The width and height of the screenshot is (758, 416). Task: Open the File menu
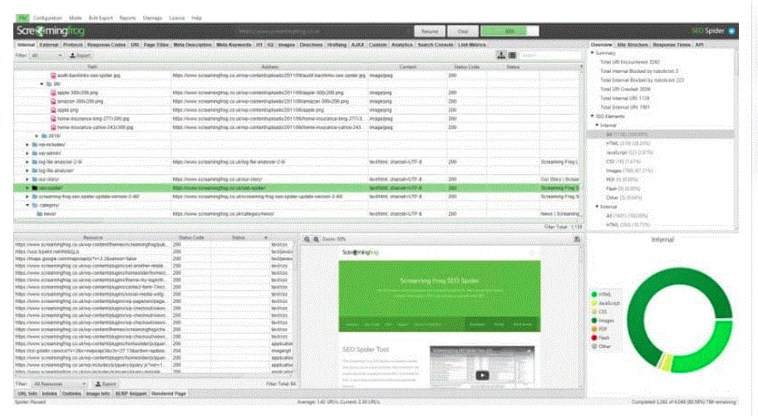[22, 18]
